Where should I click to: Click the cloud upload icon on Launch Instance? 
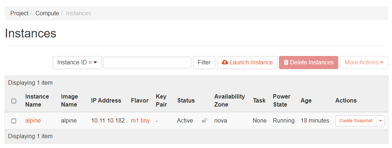(225, 63)
